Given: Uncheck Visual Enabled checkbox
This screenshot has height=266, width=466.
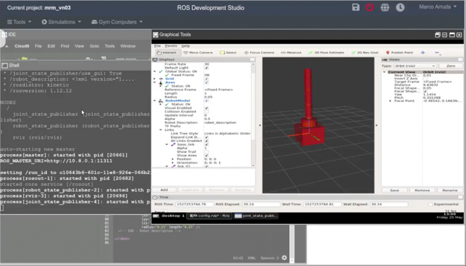Looking at the screenshot, I should pos(206,108).
